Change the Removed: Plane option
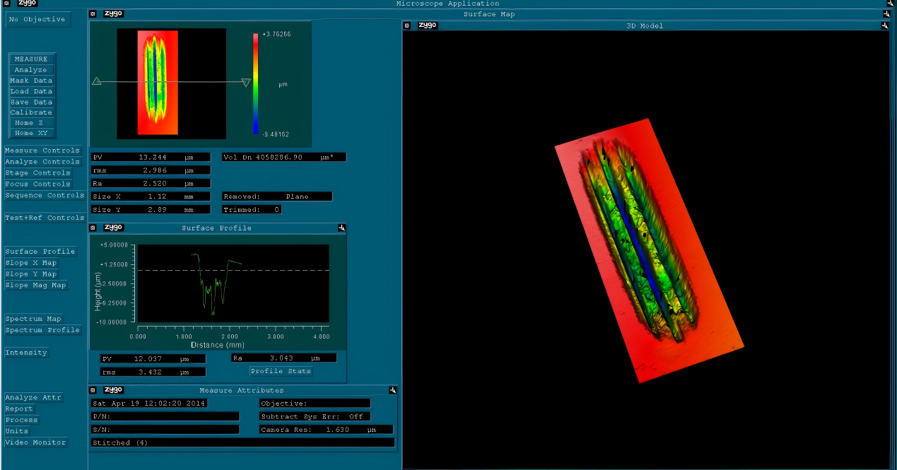The image size is (897, 470). [297, 196]
